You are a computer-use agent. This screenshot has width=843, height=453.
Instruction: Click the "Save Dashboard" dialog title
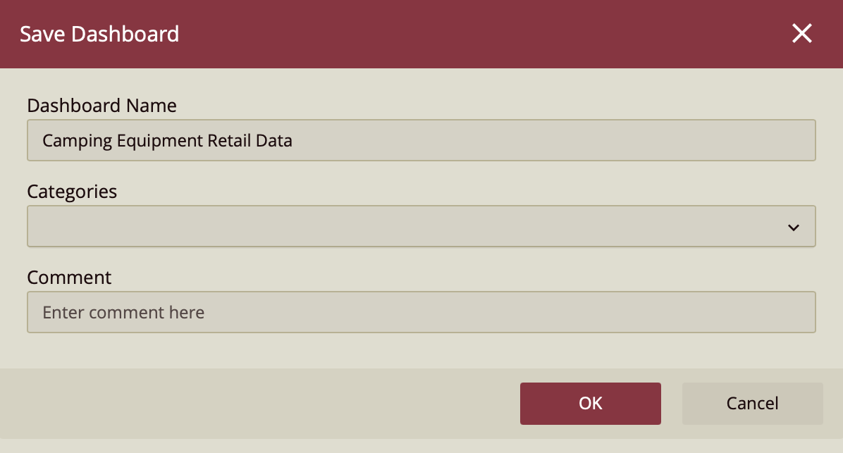click(x=99, y=34)
